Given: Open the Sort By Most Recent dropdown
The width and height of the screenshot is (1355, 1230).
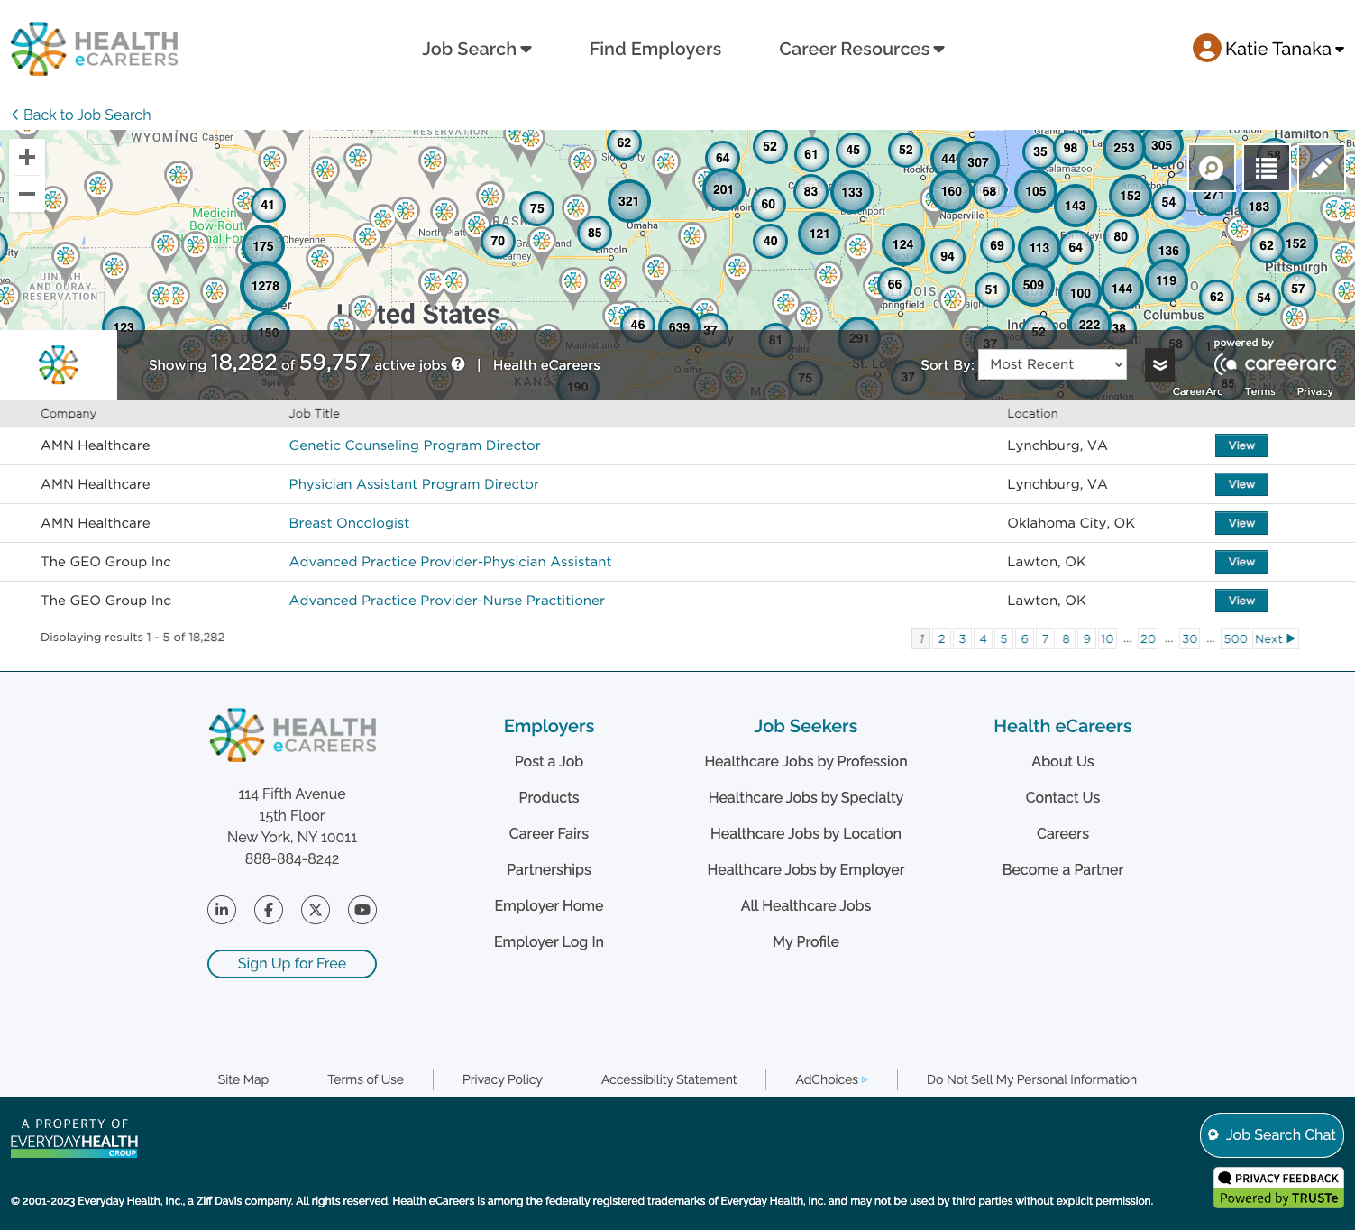Looking at the screenshot, I should (1053, 364).
